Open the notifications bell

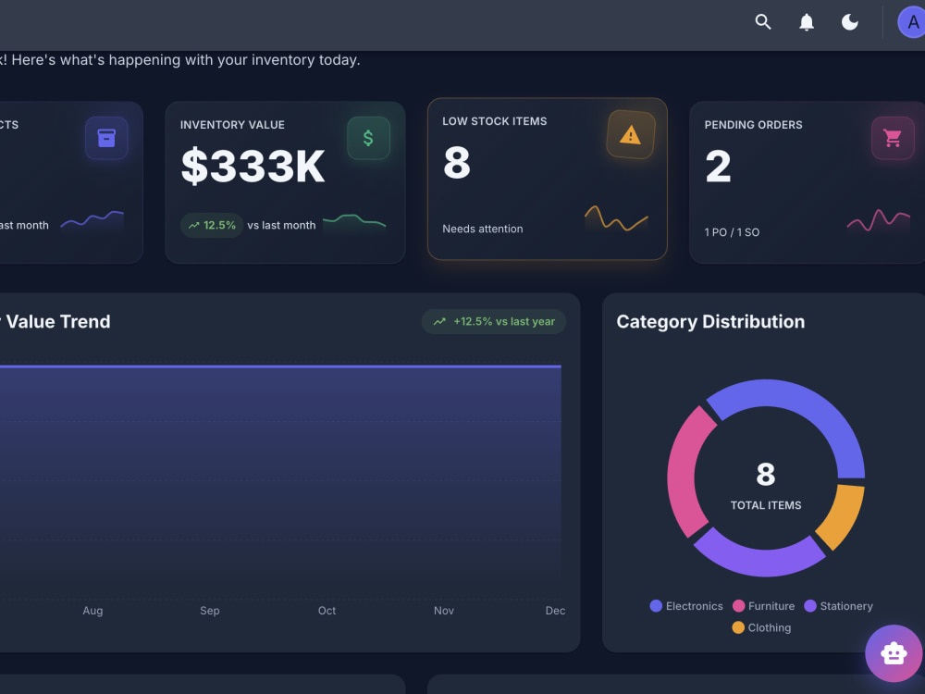(807, 22)
